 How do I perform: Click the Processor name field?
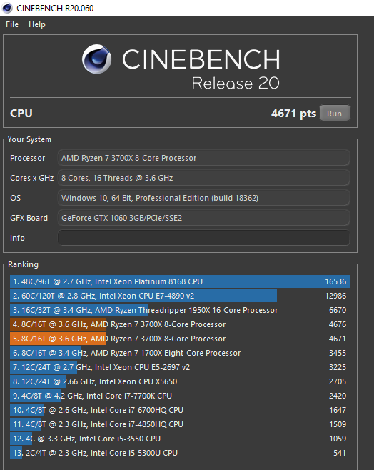click(203, 158)
